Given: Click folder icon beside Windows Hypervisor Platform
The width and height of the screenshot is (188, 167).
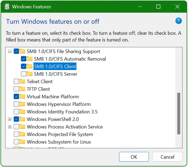Looking at the screenshot, I should pos(22,104).
